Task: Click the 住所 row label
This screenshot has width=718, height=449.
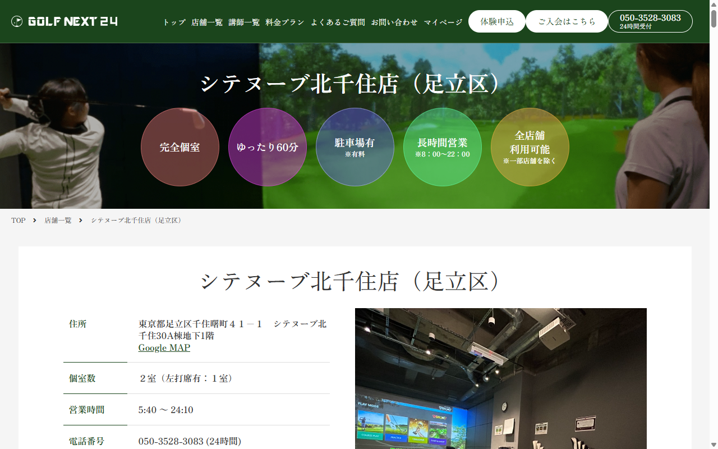Action: pyautogui.click(x=78, y=324)
